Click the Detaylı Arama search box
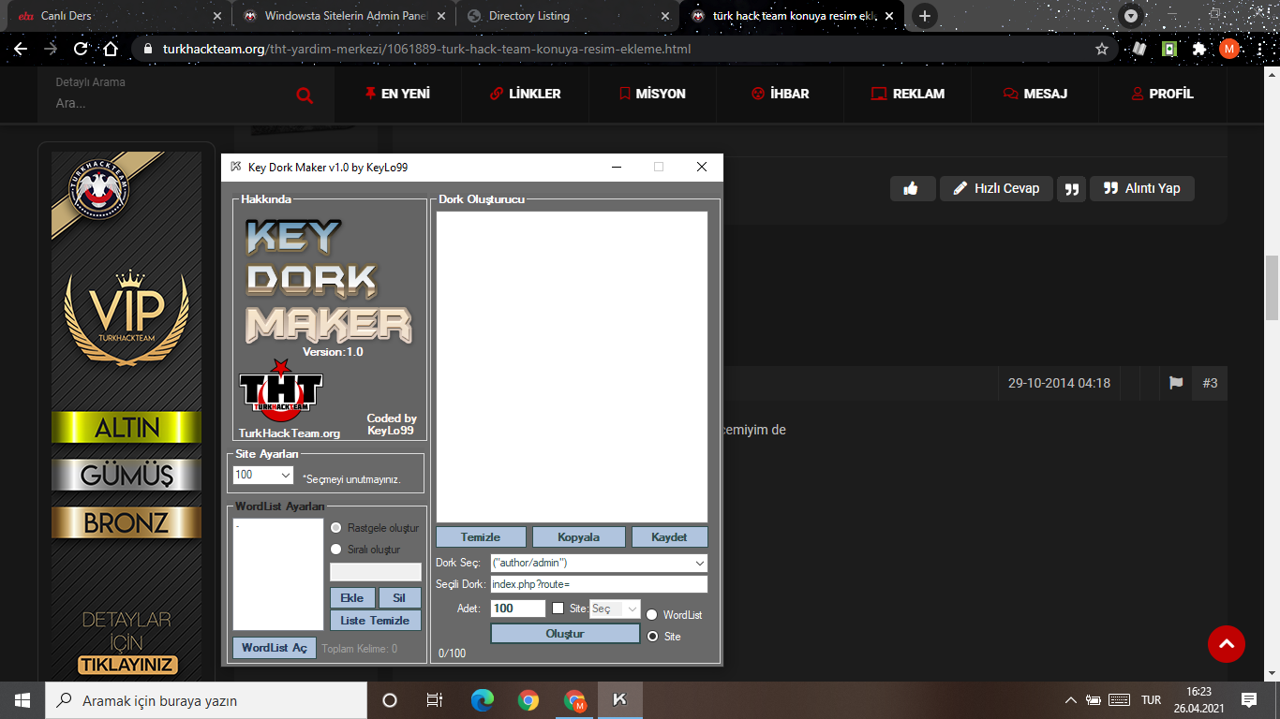Viewport: 1280px width, 719px height. click(x=169, y=103)
